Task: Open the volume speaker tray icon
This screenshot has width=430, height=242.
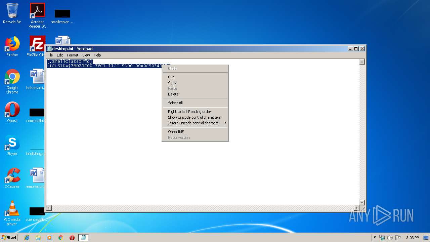Action: point(390,238)
